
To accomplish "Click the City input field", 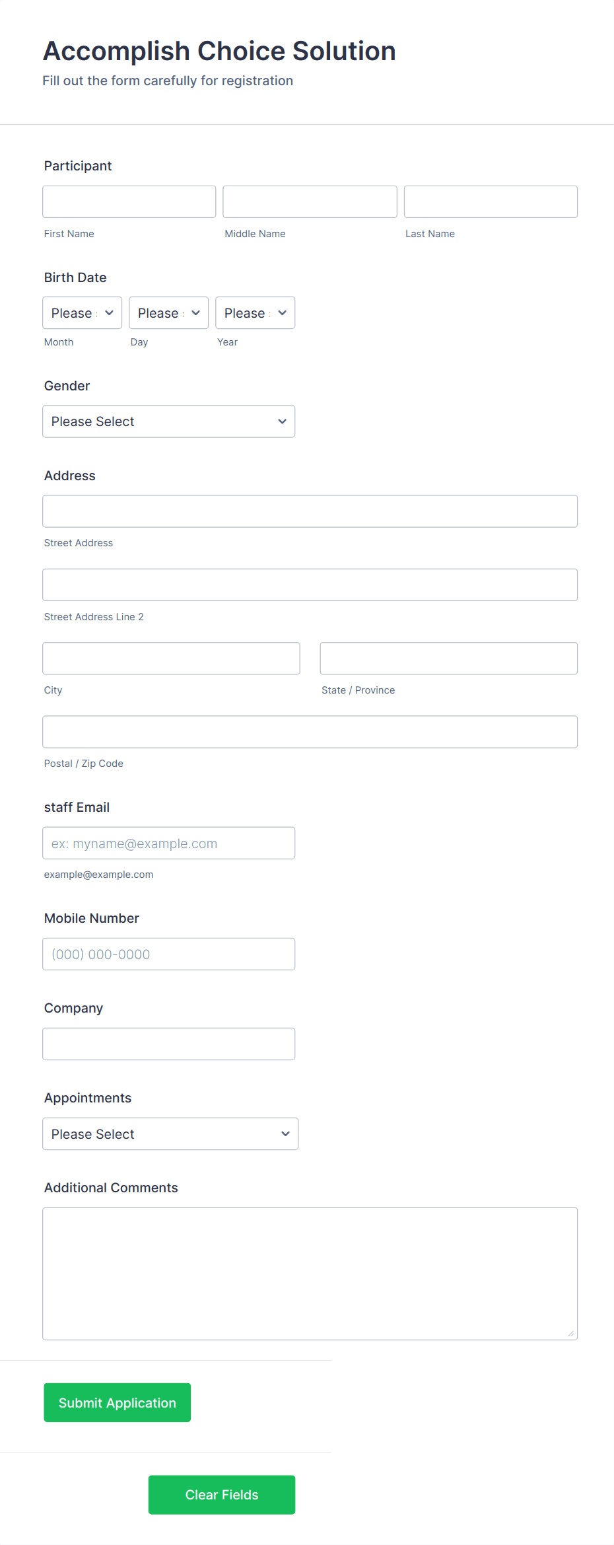I will 171,658.
